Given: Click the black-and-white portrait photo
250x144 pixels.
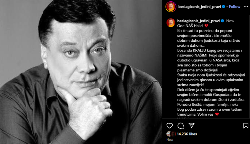Looking at the screenshot, I should [81, 72].
